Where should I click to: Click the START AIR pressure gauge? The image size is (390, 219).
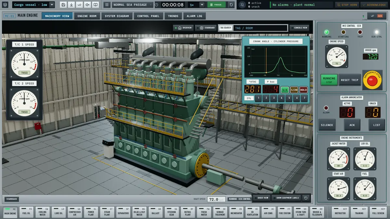click(x=338, y=189)
